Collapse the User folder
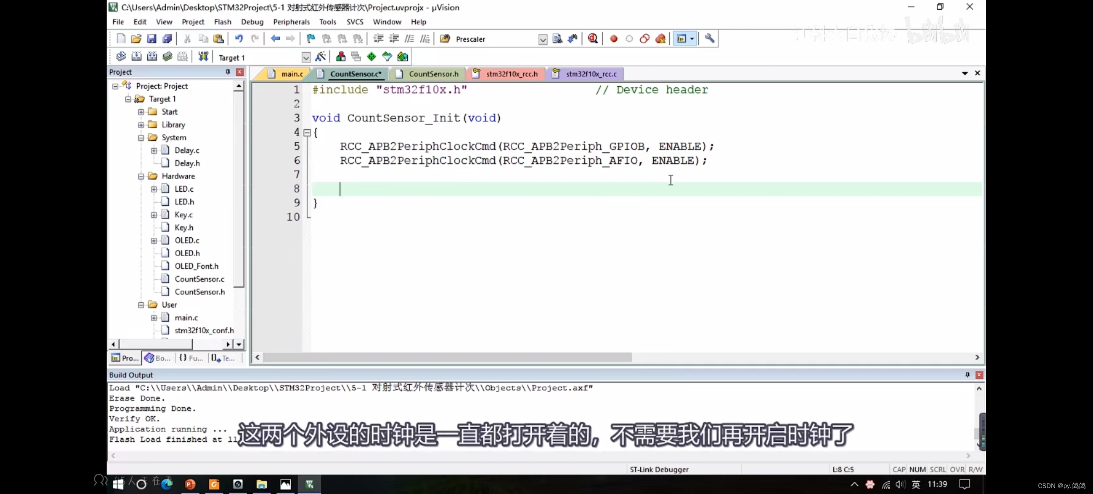 pos(141,305)
